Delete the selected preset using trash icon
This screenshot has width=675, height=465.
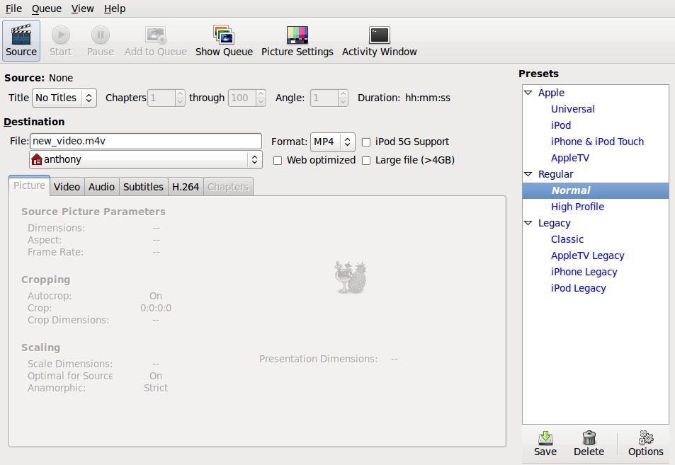pos(589,438)
